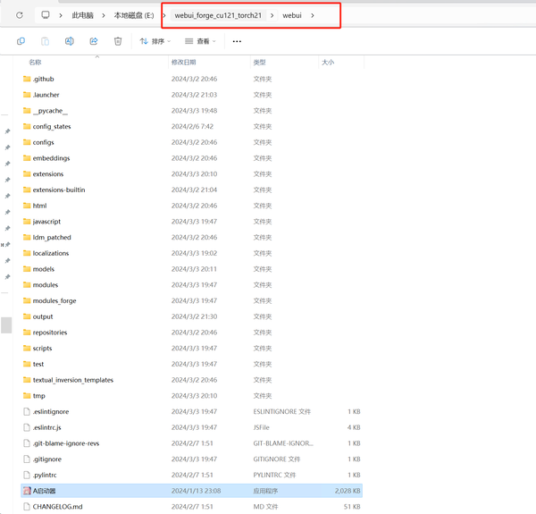Select the extensions-builtin folder icon
This screenshot has height=514, width=536.
pyautogui.click(x=27, y=190)
